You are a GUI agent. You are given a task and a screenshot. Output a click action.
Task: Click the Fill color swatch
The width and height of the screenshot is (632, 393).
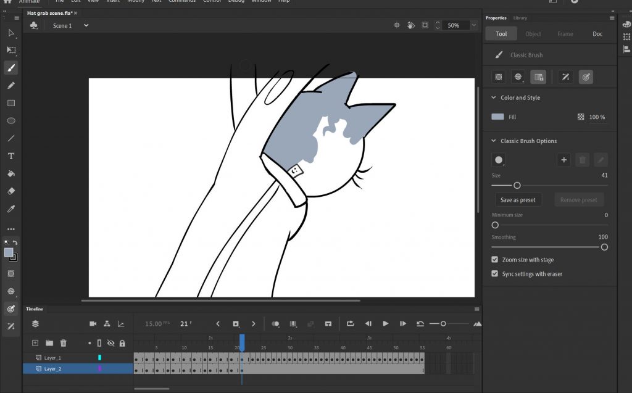tap(498, 117)
